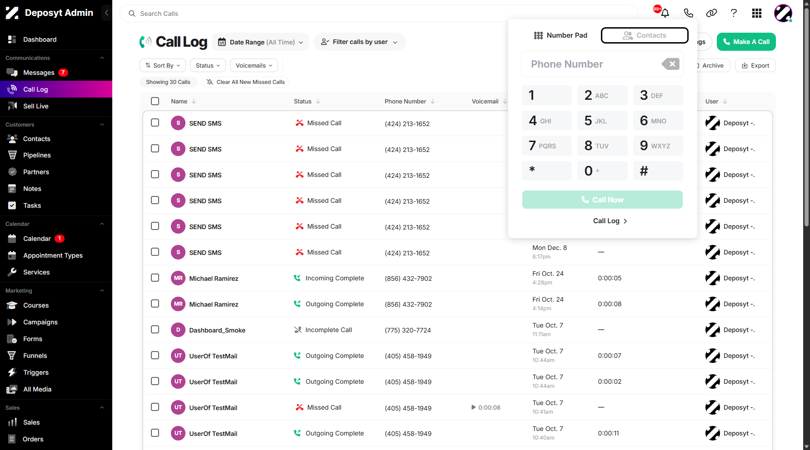
Task: Click Clear All New Missed Calls
Action: (x=245, y=82)
